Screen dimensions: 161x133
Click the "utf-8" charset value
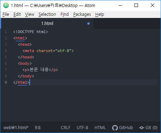pos(63,51)
